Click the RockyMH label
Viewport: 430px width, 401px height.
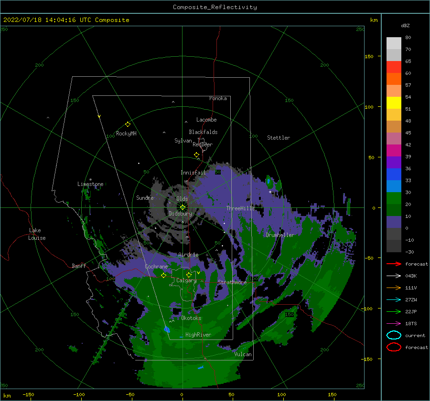point(126,134)
